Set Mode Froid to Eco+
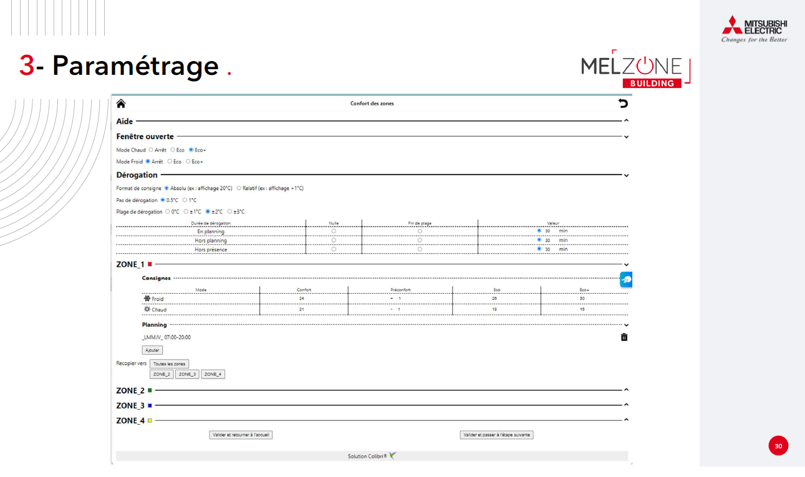Screen dimensions: 805x477 pyautogui.click(x=188, y=161)
